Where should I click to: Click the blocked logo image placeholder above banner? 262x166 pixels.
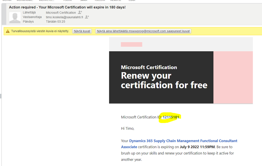[132, 44]
